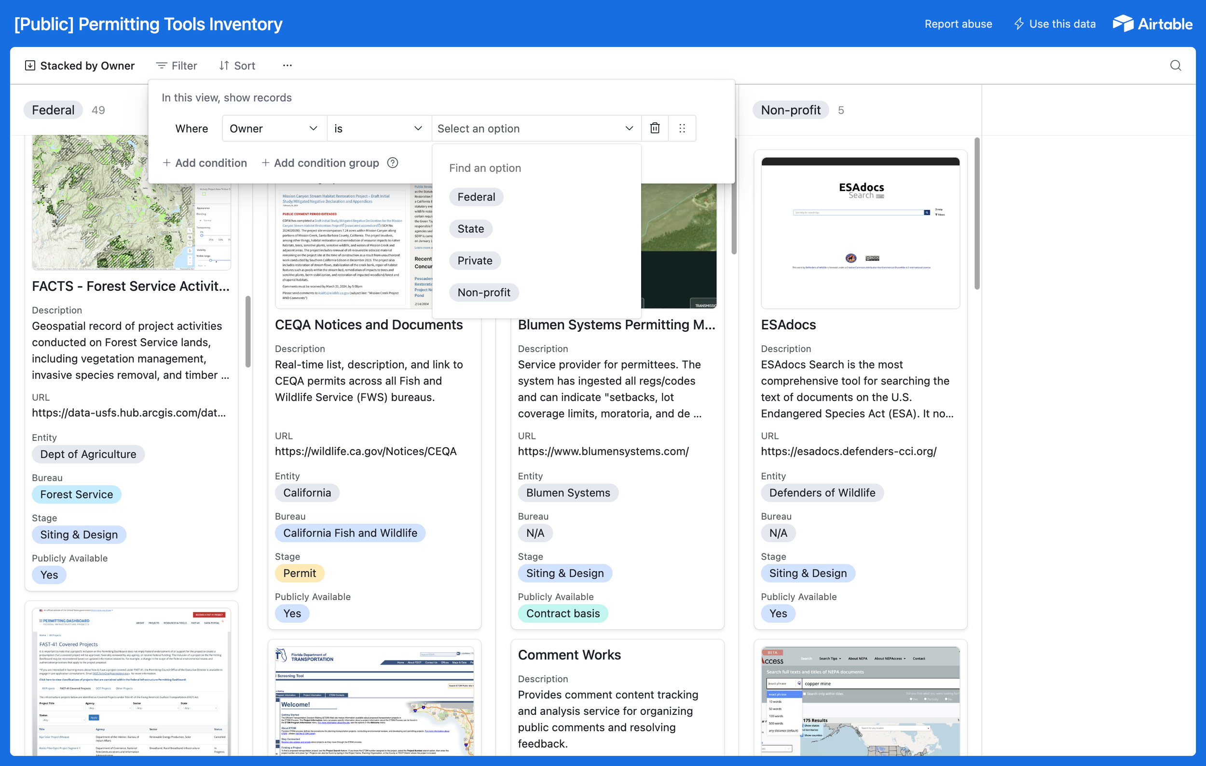Open the Sort options
The image size is (1206, 766).
tap(237, 66)
